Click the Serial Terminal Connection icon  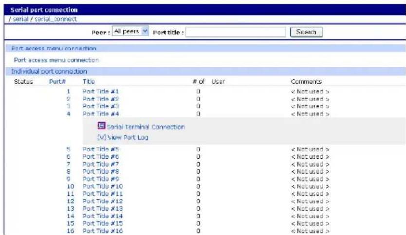pyautogui.click(x=101, y=126)
